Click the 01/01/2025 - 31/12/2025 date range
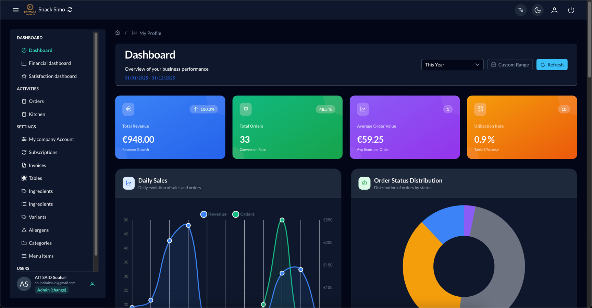This screenshot has width=592, height=308. click(150, 78)
